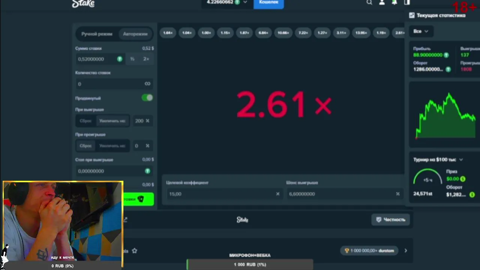Click the Stake logo in the header
Viewport: 480px width, 270px height.
pyautogui.click(x=83, y=3)
